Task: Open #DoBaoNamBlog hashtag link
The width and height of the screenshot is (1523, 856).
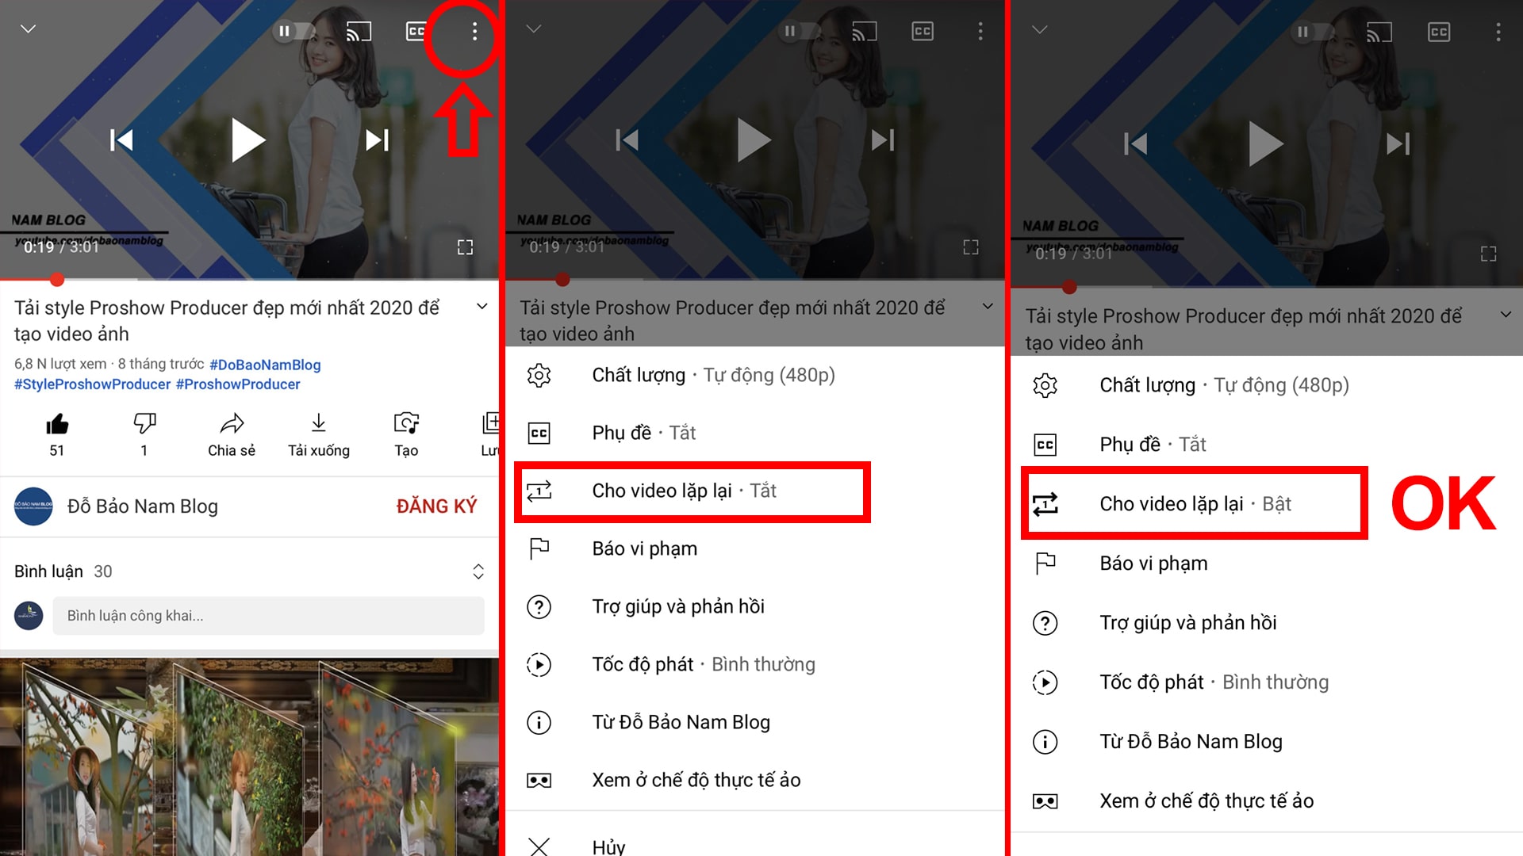Action: 265,365
